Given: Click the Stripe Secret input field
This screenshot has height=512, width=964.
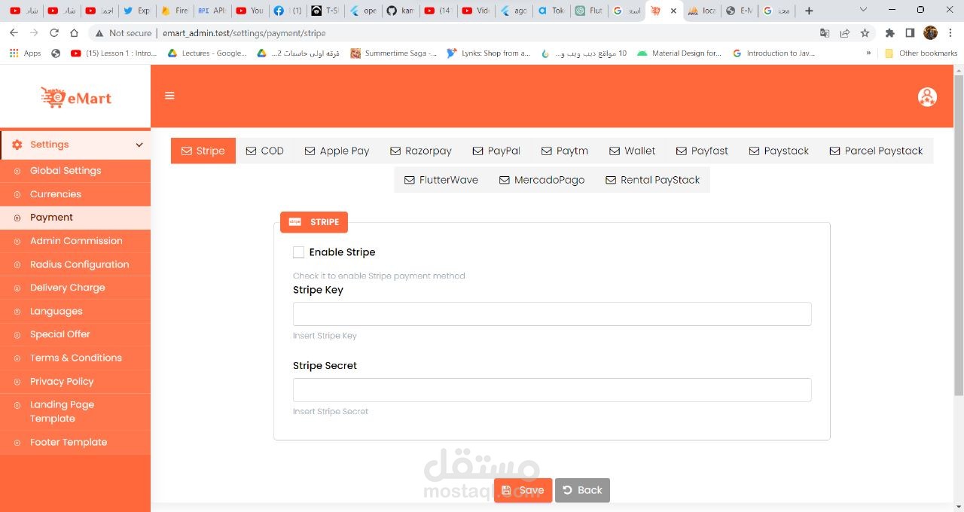Looking at the screenshot, I should (552, 390).
